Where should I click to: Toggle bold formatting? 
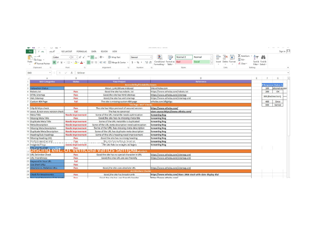click(54, 62)
